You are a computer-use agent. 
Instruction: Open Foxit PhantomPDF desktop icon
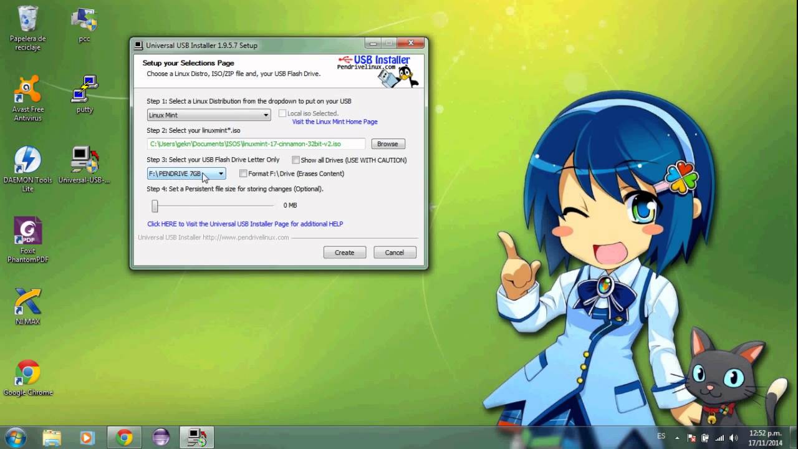pyautogui.click(x=28, y=240)
